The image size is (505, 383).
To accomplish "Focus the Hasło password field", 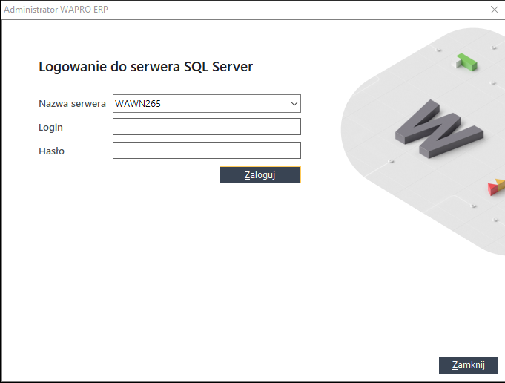I will pyautogui.click(x=207, y=150).
